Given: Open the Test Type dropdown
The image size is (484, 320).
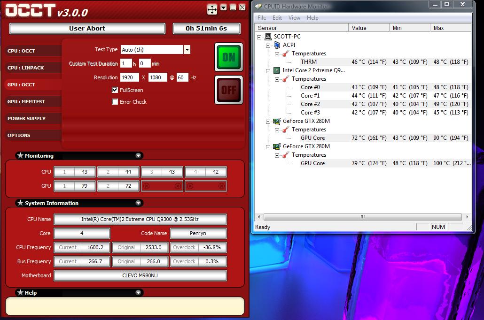Looking at the screenshot, I should click(x=187, y=50).
